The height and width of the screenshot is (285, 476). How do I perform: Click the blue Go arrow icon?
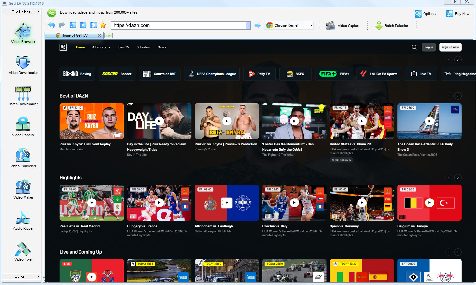258,25
